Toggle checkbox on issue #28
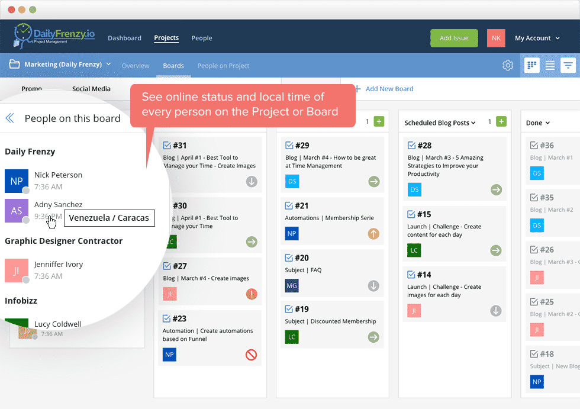 (411, 146)
